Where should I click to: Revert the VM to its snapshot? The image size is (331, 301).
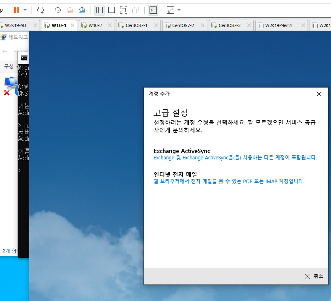coord(70,10)
